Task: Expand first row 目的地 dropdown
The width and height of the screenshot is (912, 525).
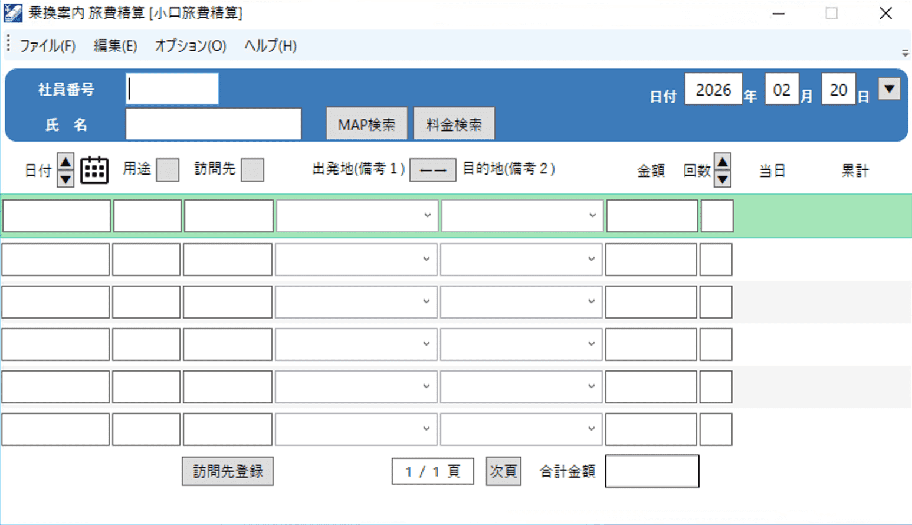Action: (x=592, y=216)
